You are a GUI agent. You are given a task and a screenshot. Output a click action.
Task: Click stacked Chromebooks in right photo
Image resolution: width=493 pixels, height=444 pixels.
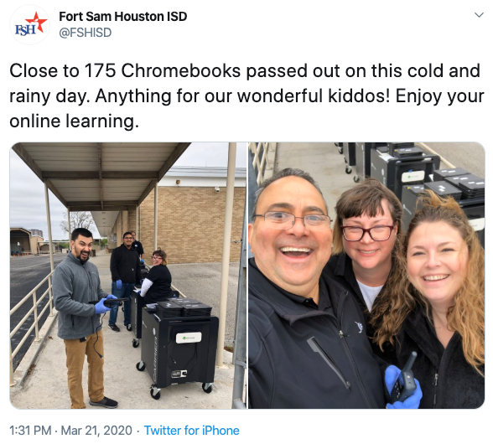pos(459,183)
